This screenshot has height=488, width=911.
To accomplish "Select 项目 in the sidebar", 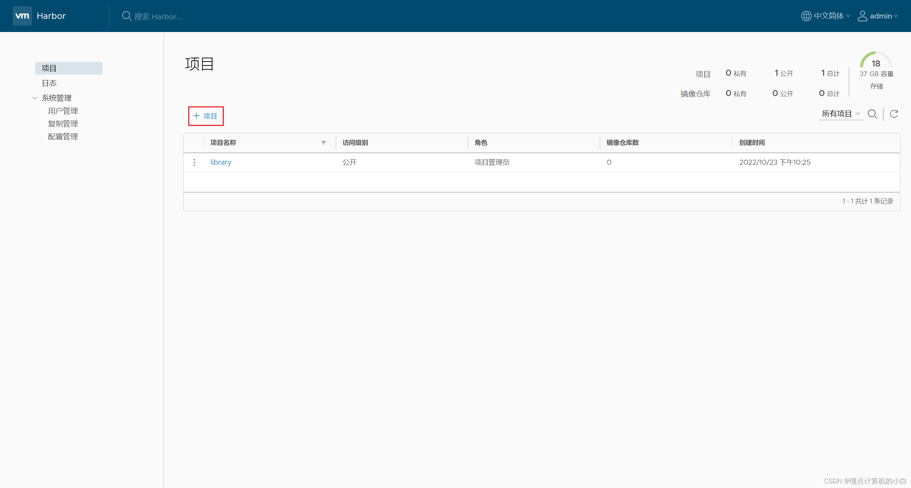I will point(69,68).
